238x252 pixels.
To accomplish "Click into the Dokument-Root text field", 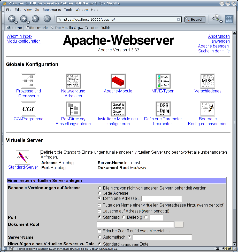I will click(x=135, y=225).
